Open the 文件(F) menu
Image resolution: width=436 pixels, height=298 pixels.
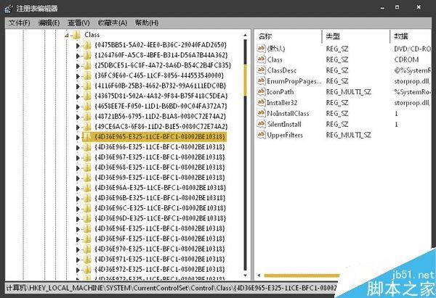point(19,22)
